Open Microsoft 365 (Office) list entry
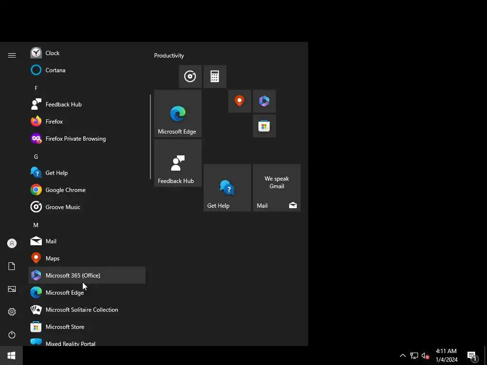The height and width of the screenshot is (365, 487). [87, 275]
